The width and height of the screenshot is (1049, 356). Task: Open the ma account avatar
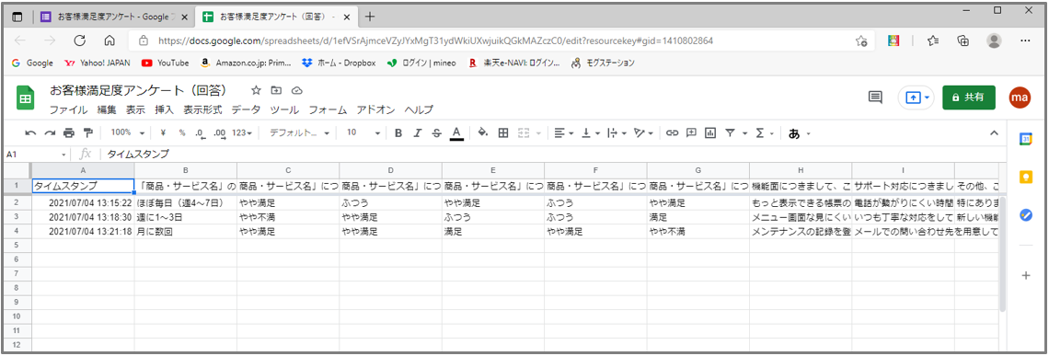coord(1020,97)
